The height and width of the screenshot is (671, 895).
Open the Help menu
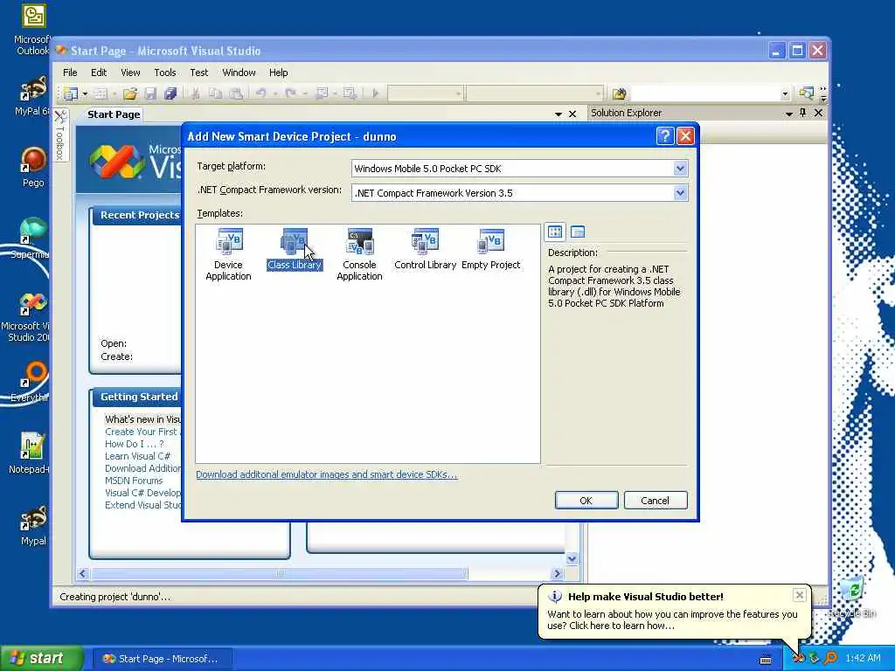click(278, 73)
